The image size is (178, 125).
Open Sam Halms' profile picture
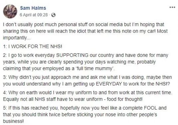coord(10,11)
